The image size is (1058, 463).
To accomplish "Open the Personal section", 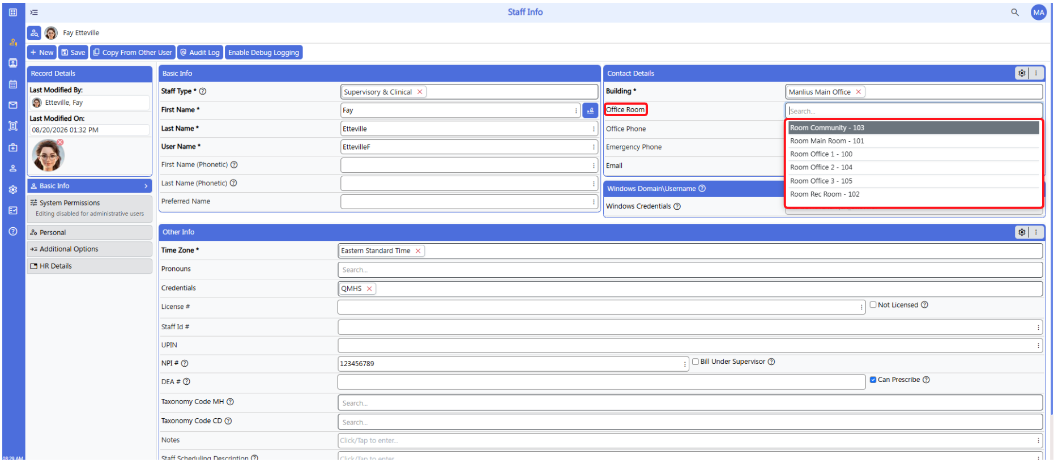I will point(89,232).
